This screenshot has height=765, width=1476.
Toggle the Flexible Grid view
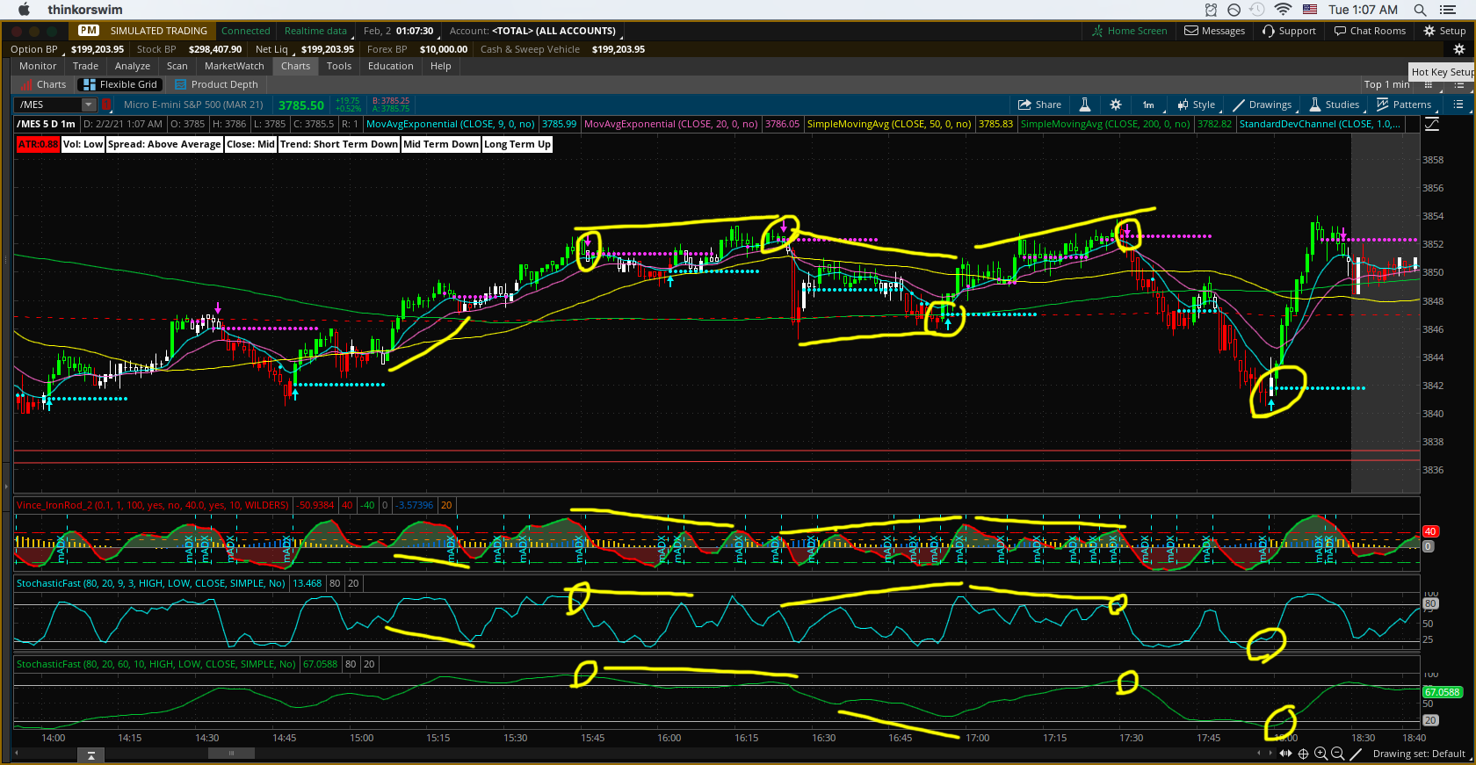pos(120,84)
